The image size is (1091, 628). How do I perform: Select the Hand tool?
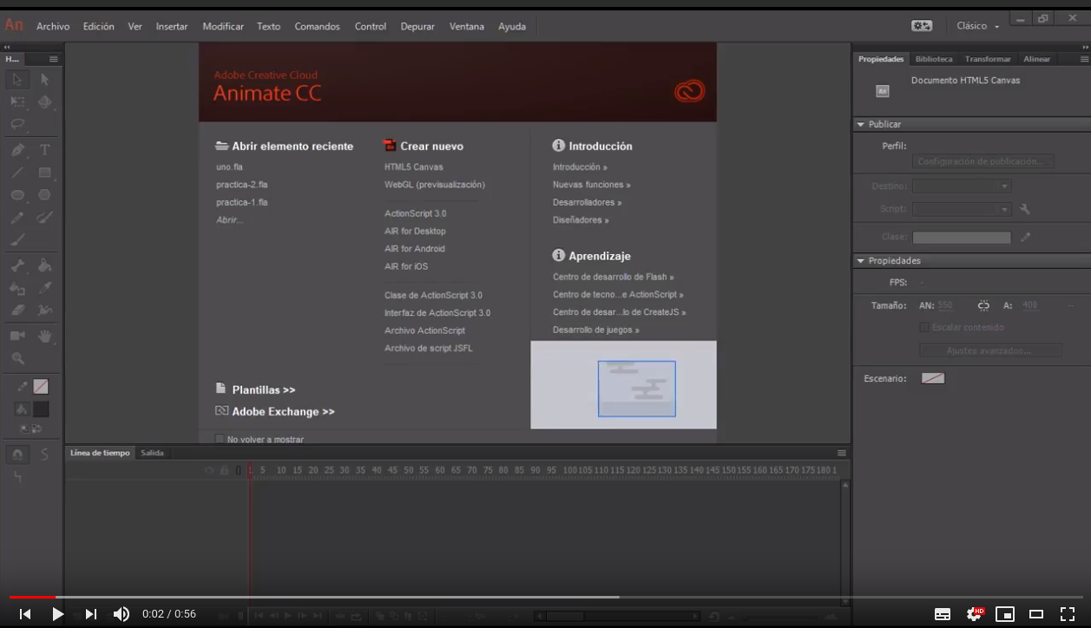click(x=44, y=336)
